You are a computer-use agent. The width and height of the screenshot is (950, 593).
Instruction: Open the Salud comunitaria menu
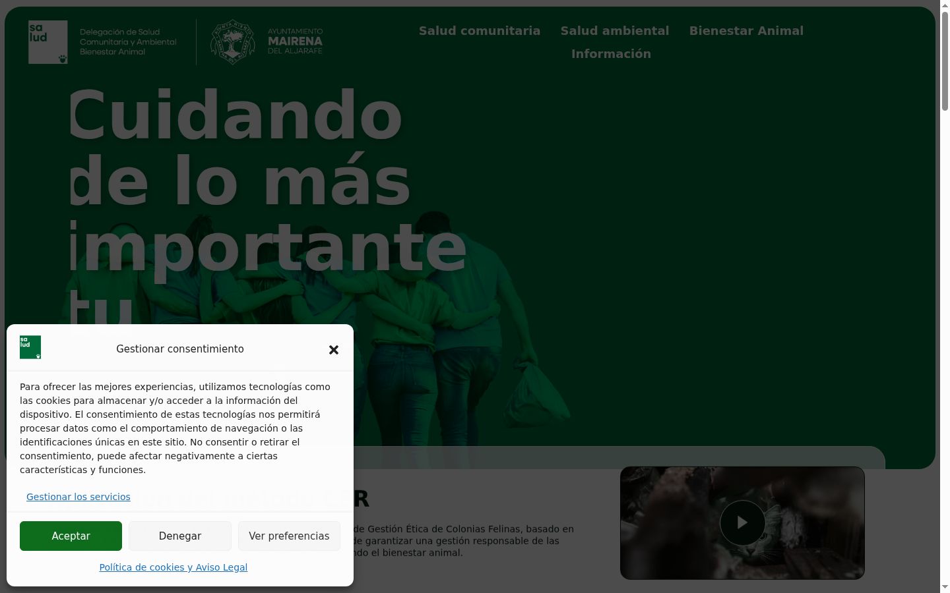480,31
